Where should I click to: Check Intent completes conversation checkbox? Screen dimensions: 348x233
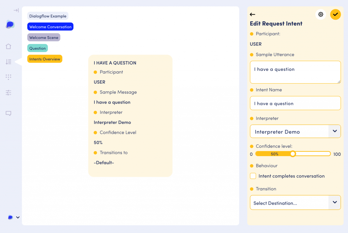(253, 176)
